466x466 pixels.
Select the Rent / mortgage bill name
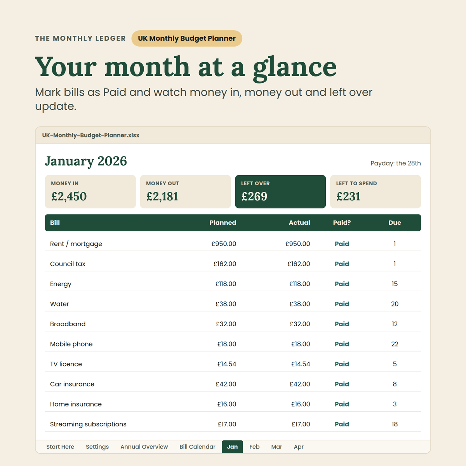76,244
